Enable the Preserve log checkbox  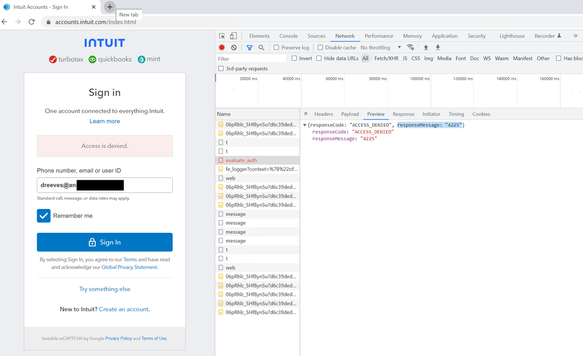(x=277, y=48)
